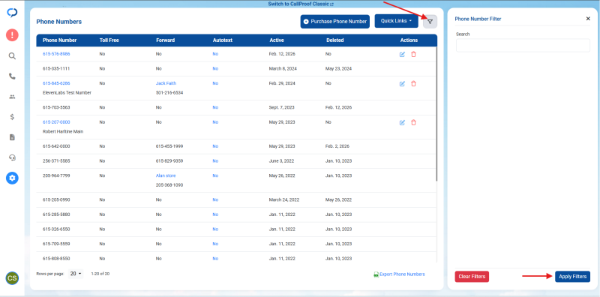Click the Purchase Phone Number button
Image resolution: width=600 pixels, height=297 pixels.
tap(334, 22)
